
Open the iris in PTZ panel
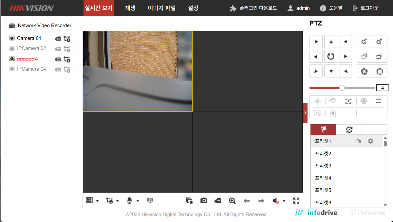[380, 71]
